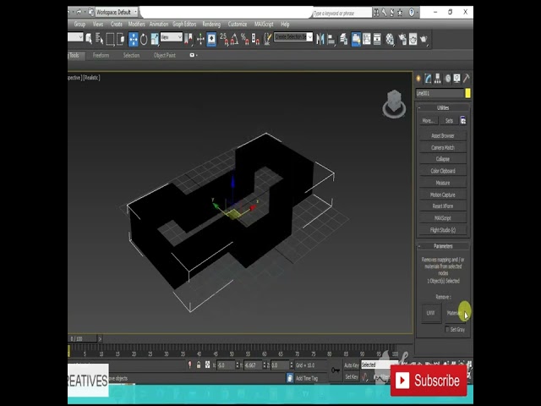Open the Graph Editors menu
This screenshot has height=406, width=541.
(184, 25)
